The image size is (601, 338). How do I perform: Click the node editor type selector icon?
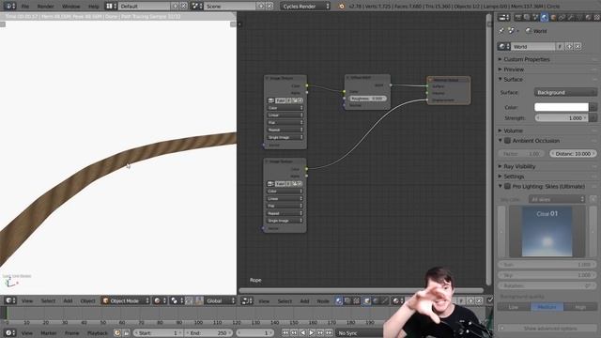coord(246,301)
